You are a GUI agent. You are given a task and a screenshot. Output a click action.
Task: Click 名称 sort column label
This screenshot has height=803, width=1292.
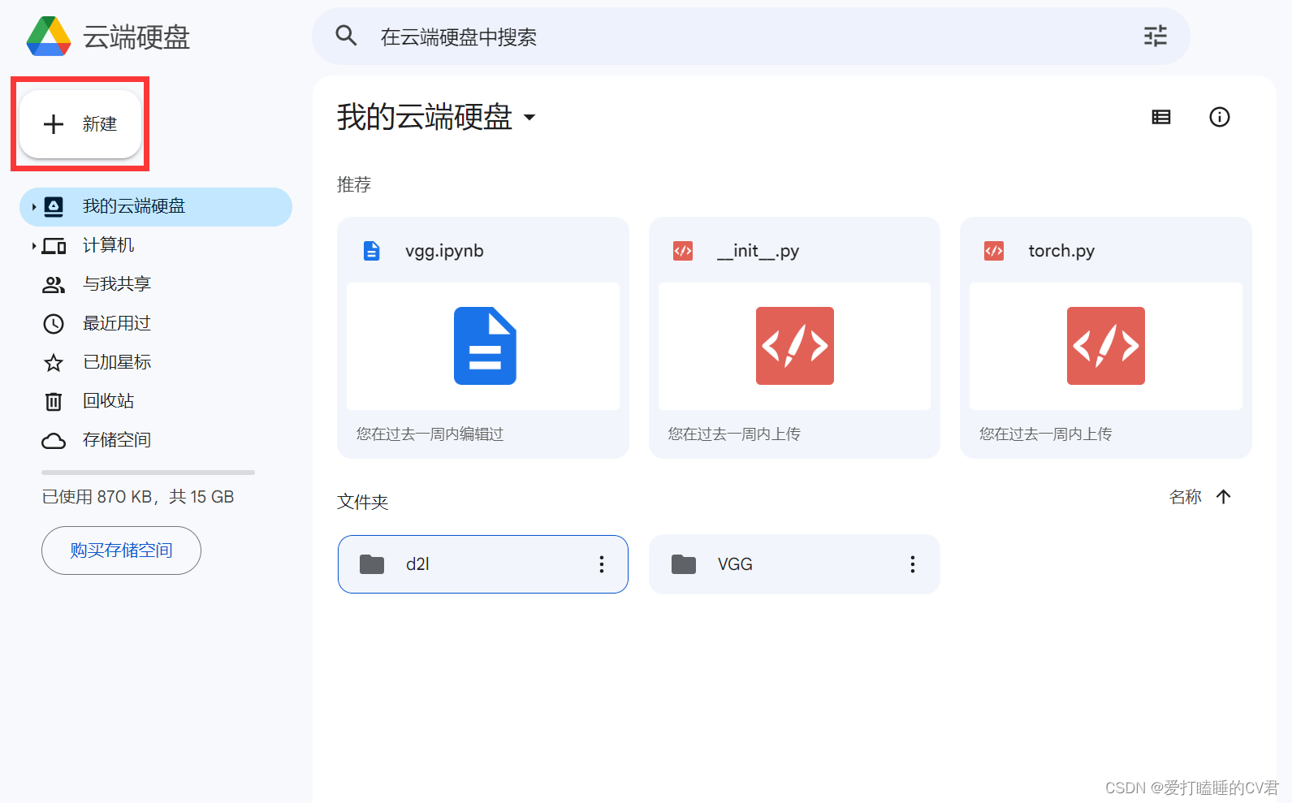point(1186,497)
